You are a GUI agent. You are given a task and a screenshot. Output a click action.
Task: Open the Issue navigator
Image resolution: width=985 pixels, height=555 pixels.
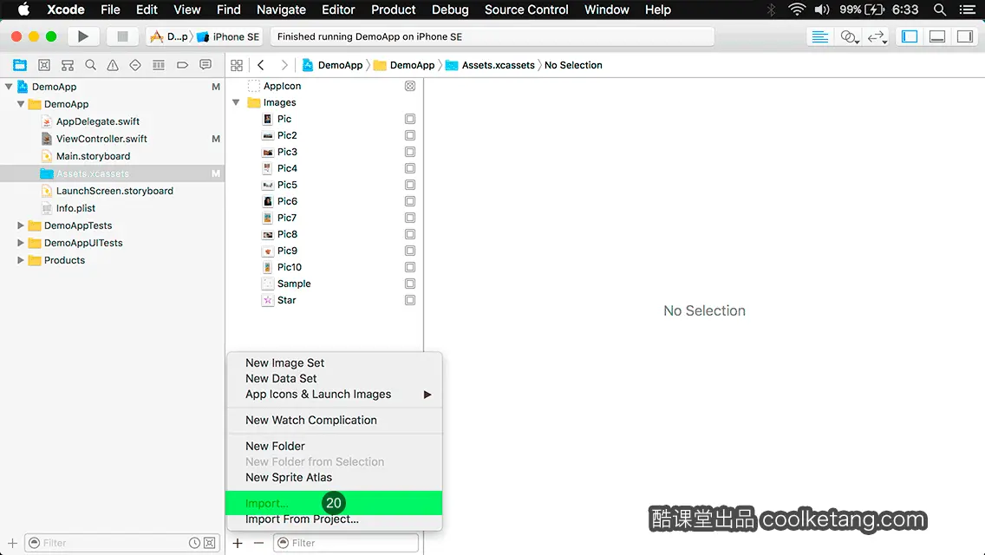click(x=113, y=65)
